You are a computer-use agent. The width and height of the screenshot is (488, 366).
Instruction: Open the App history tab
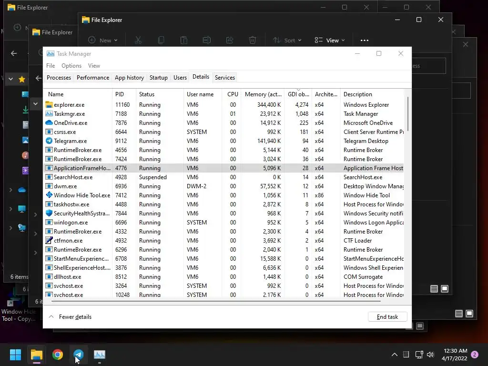(129, 78)
